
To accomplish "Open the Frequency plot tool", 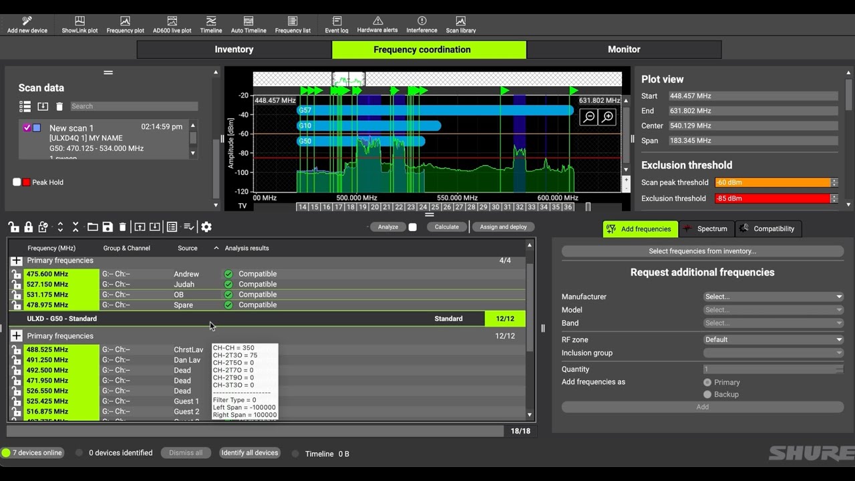I will [x=125, y=25].
